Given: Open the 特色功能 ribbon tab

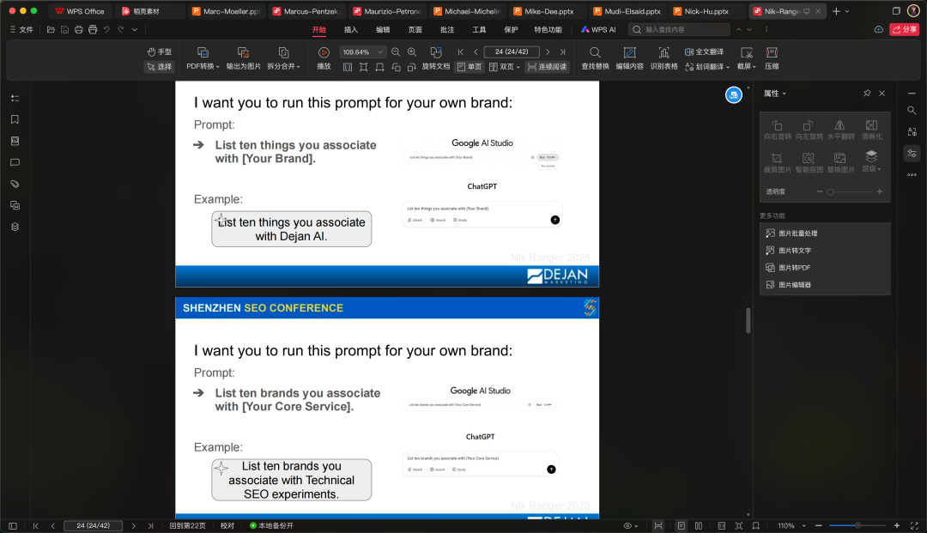Looking at the screenshot, I should (x=548, y=29).
